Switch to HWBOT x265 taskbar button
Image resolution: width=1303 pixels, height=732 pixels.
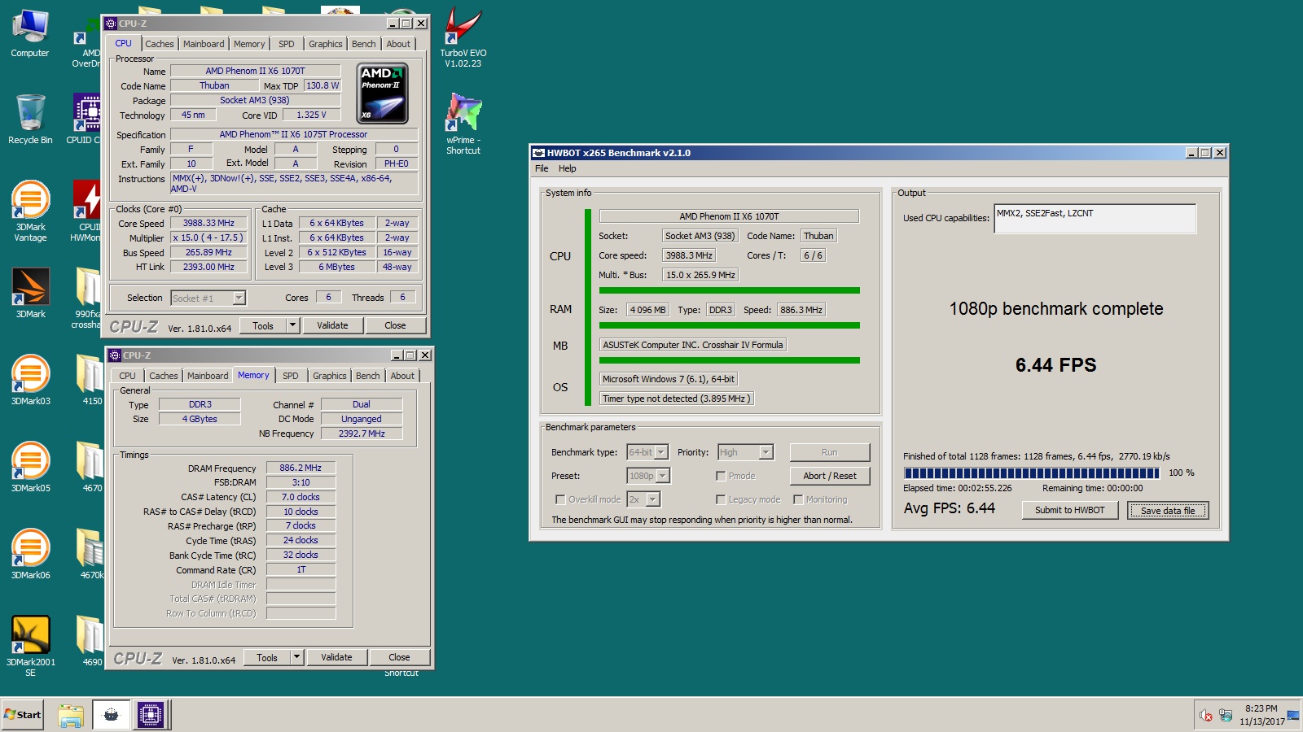pyautogui.click(x=112, y=715)
